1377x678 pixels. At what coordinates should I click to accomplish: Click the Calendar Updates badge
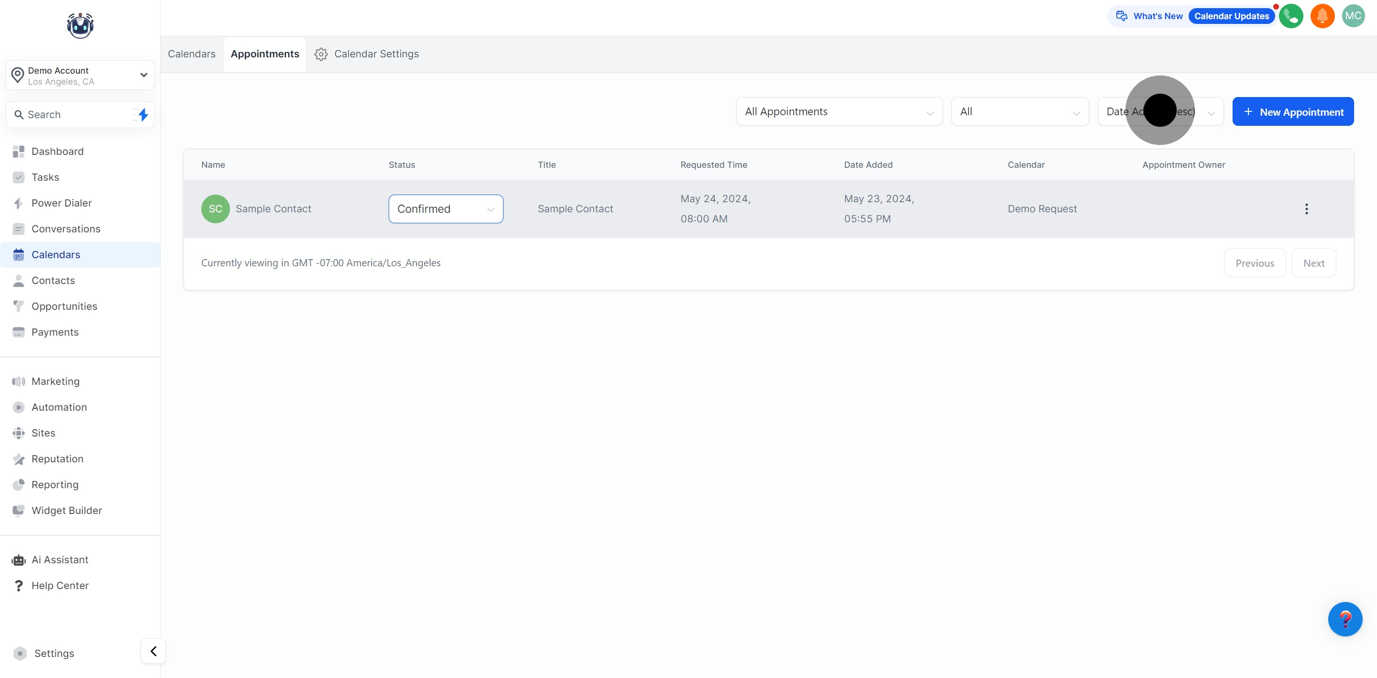point(1231,16)
